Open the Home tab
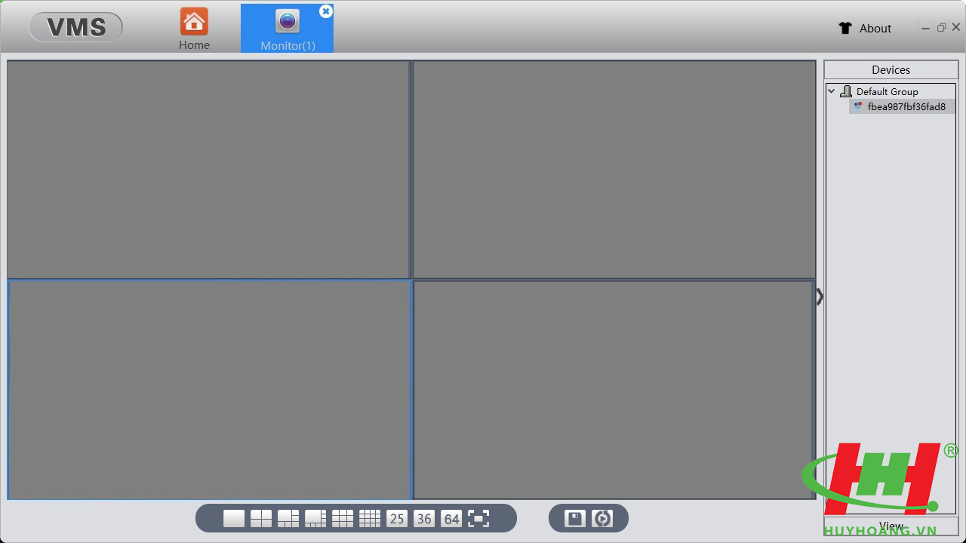Image resolution: width=966 pixels, height=543 pixels. pyautogui.click(x=194, y=29)
